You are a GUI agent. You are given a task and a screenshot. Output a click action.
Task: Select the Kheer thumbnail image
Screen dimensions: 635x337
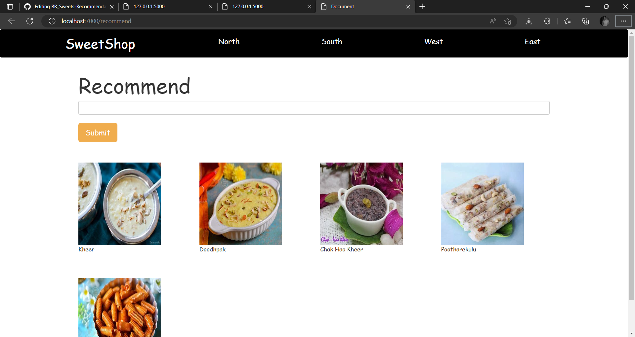pos(119,204)
